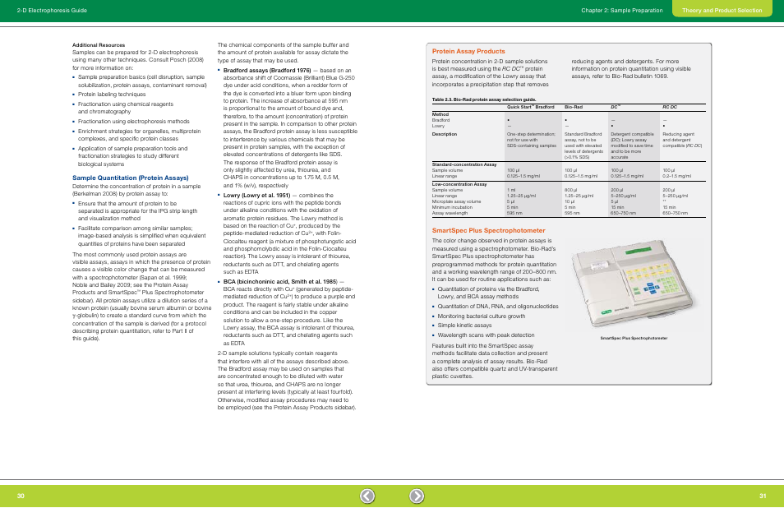The image size is (784, 508).
Task: Click the 'Simple kinetic assays' bullet
Action: [464, 325]
